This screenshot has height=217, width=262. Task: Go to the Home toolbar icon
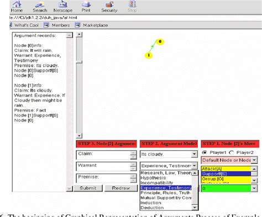pyautogui.click(x=17, y=7)
